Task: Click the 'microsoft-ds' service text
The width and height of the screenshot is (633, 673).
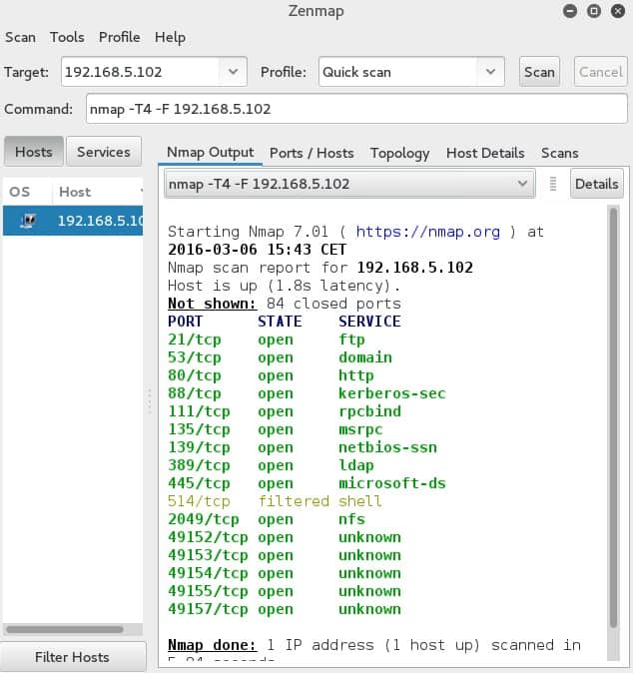Action: pyautogui.click(x=391, y=483)
